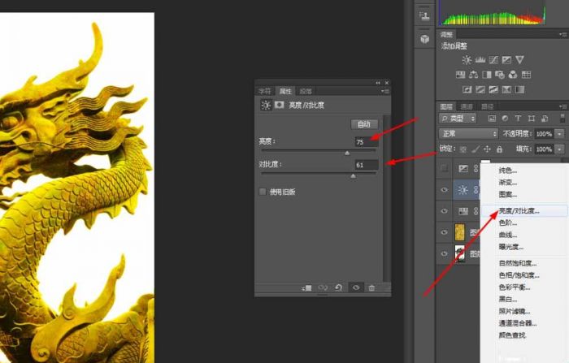Image resolution: width=569 pixels, height=363 pixels.
Task: Add an Exposure adjustment from the Adjustments panel
Action: pos(506,60)
